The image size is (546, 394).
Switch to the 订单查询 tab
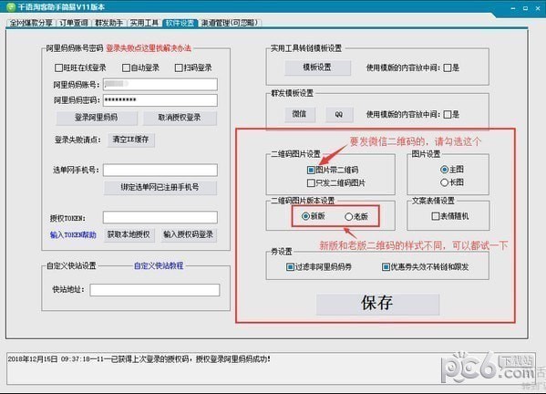pyautogui.click(x=74, y=23)
